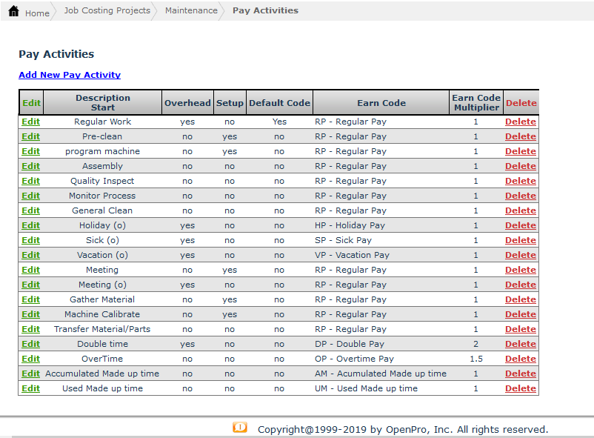Edit the Gather Material activity
This screenshot has height=438, width=594.
[x=30, y=299]
